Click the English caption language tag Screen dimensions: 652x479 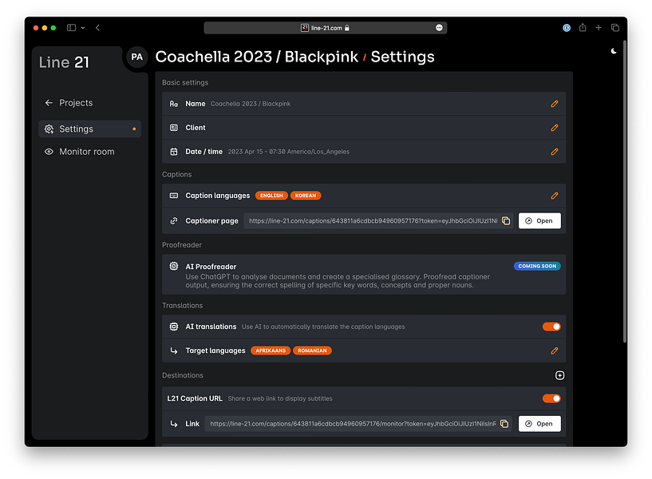(x=271, y=196)
